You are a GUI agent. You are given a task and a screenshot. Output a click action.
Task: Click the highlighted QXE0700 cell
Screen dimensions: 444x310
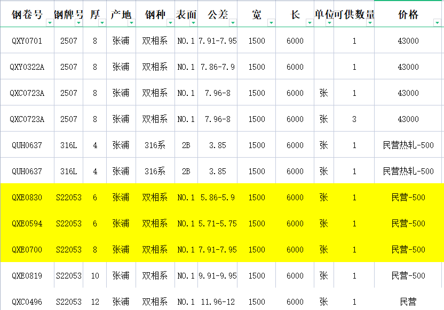pyautogui.click(x=27, y=250)
